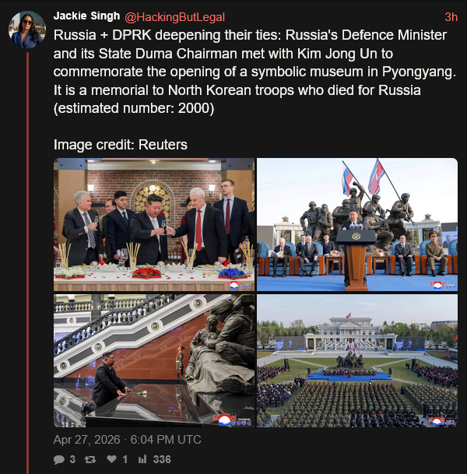Open the podium speech photo with flags
The height and width of the screenshot is (474, 467).
point(357,225)
